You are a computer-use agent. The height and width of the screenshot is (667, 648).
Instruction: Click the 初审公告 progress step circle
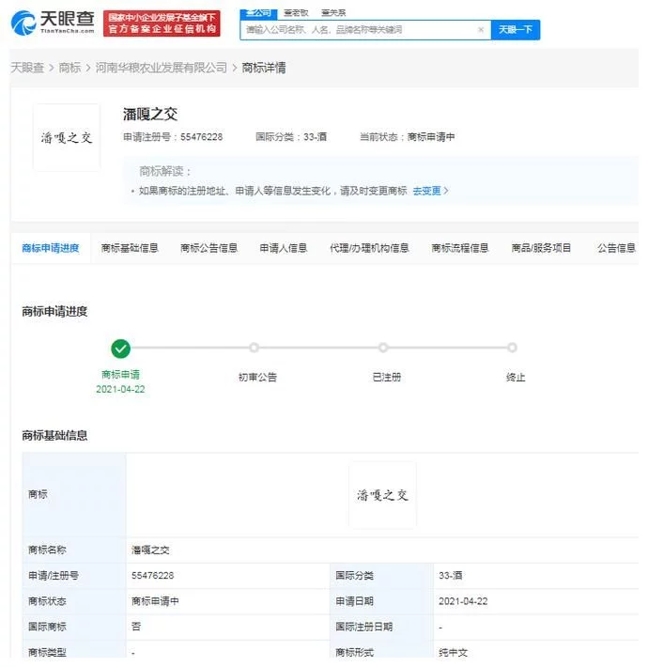(x=254, y=348)
